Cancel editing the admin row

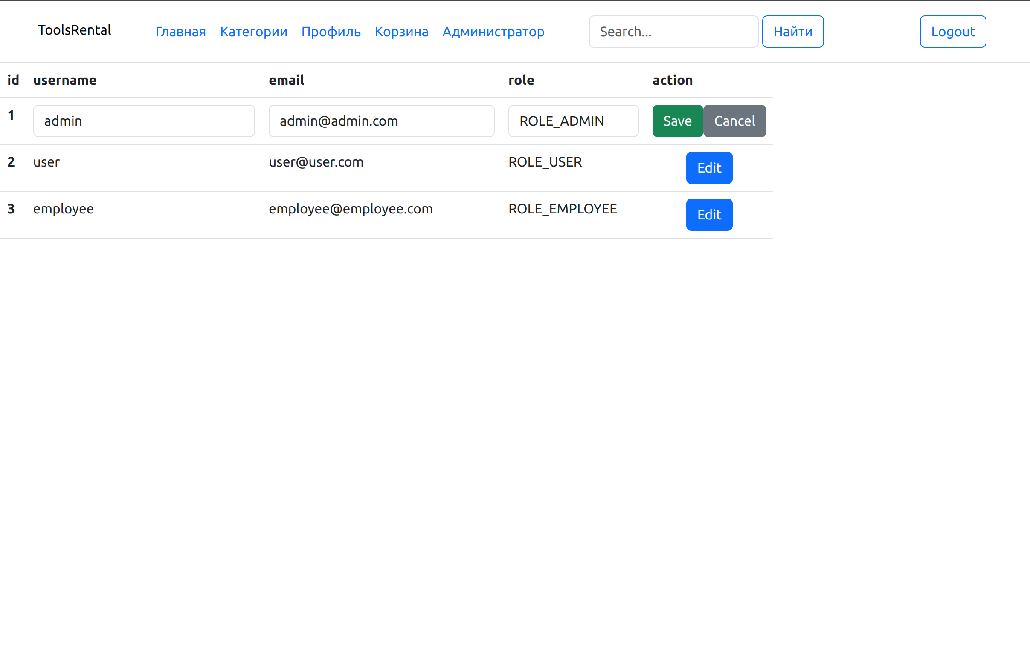tap(734, 121)
